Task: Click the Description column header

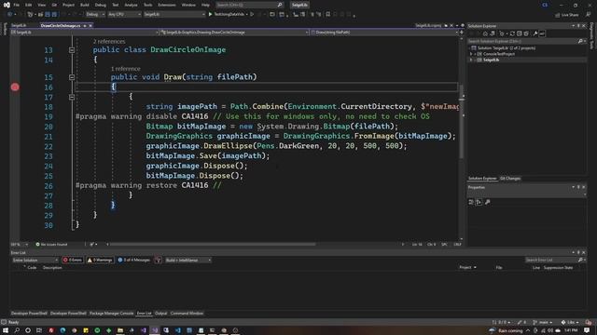Action: (x=52, y=268)
